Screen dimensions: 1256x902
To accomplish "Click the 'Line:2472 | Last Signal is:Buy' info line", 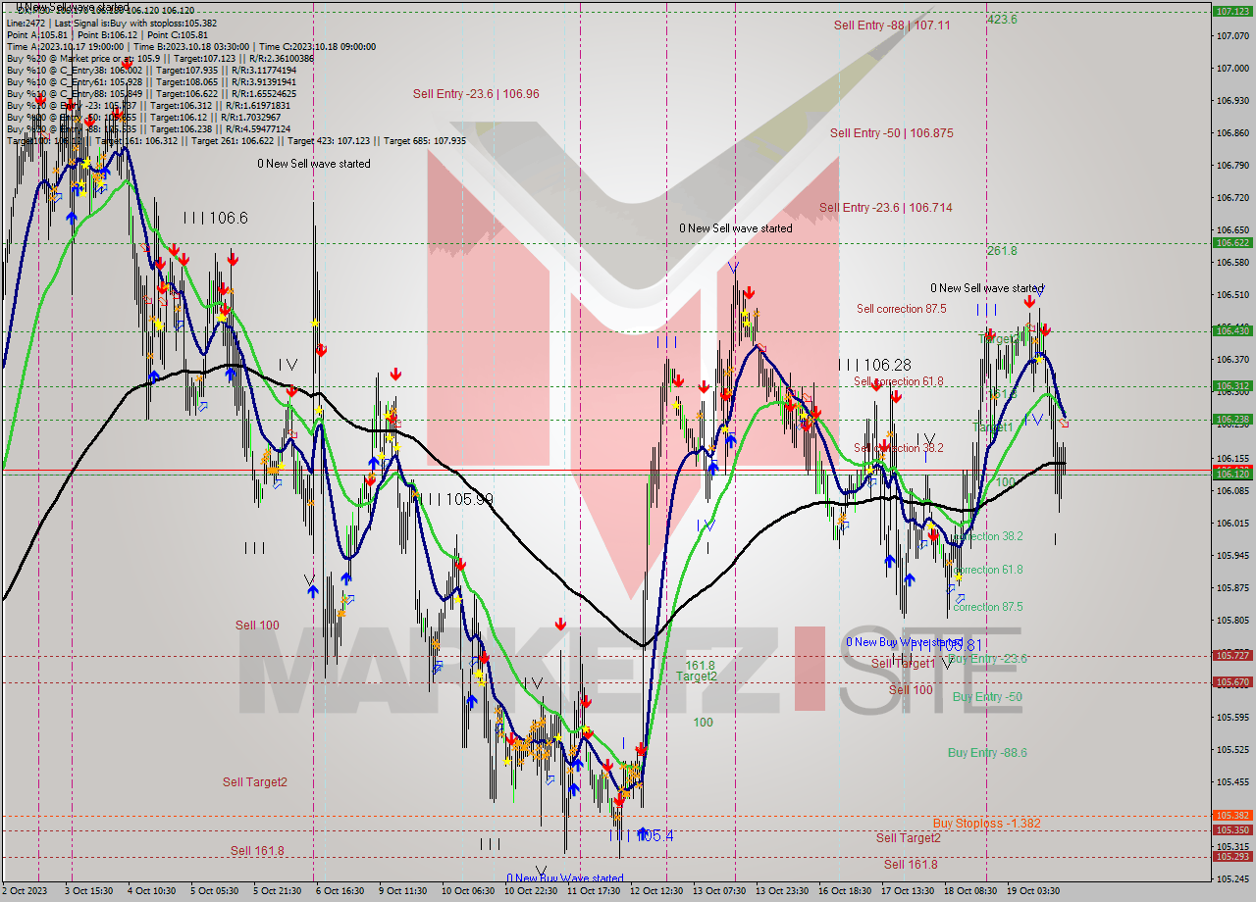I will coord(112,23).
